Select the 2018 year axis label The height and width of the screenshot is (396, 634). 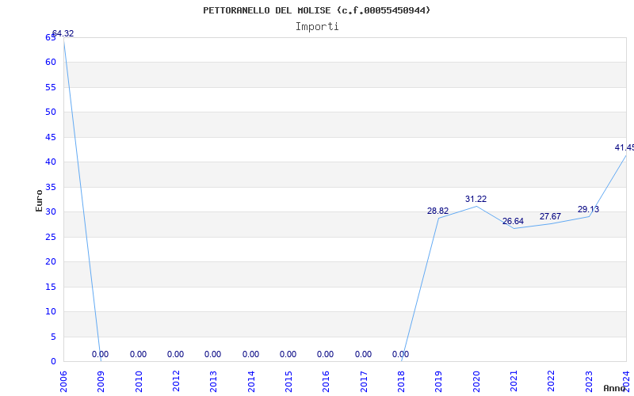coord(401,382)
